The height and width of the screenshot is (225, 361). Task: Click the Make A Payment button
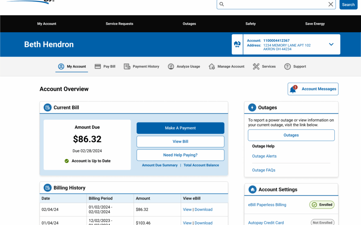180,128
